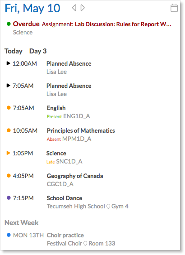The height and width of the screenshot is (255, 185).
Task: Open the calendar picker icon
Action: [x=174, y=8]
